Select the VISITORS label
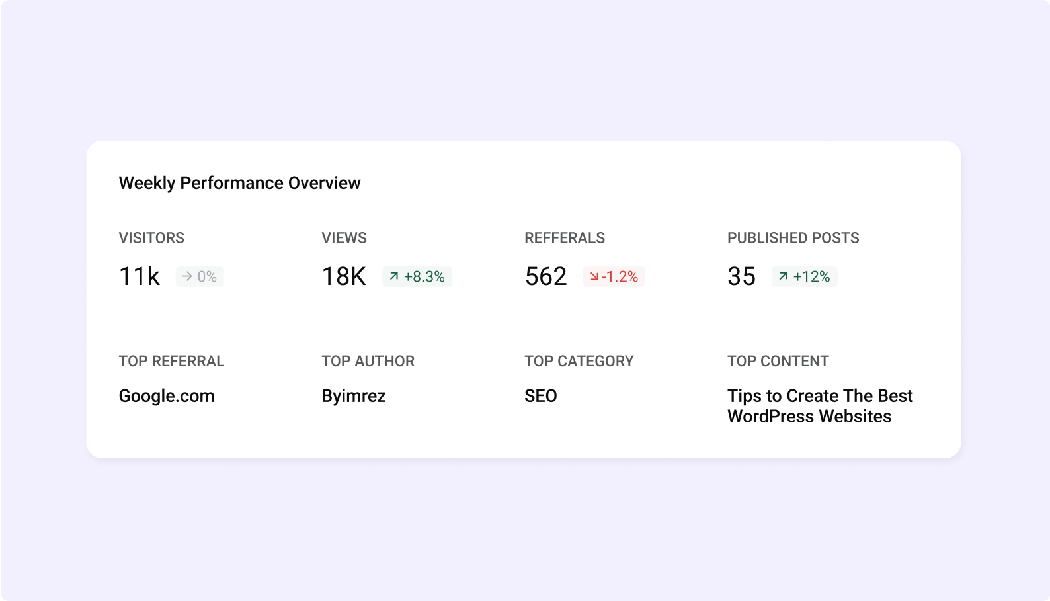This screenshot has height=601, width=1050. pyautogui.click(x=151, y=238)
